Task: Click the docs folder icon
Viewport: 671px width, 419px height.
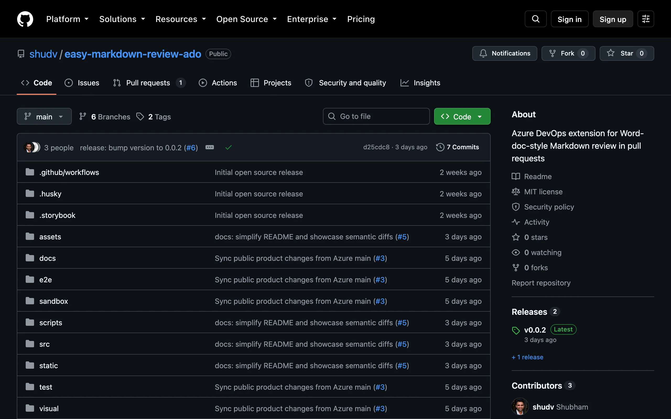Action: [30, 258]
